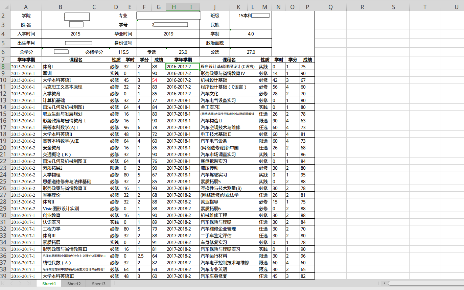Select the 汽车文化 cell
This screenshot has height=290, width=464.
click(x=229, y=94)
